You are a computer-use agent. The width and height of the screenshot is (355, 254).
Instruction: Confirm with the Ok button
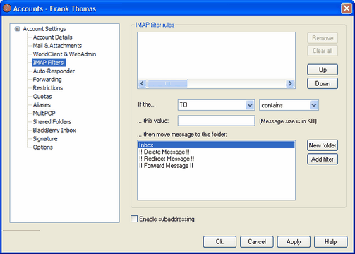pyautogui.click(x=219, y=242)
